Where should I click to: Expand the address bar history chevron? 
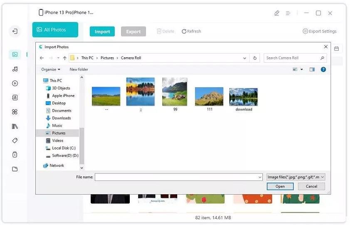pos(245,58)
